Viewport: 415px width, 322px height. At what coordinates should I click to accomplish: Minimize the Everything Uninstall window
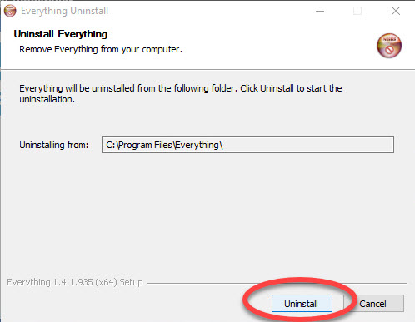click(x=320, y=11)
